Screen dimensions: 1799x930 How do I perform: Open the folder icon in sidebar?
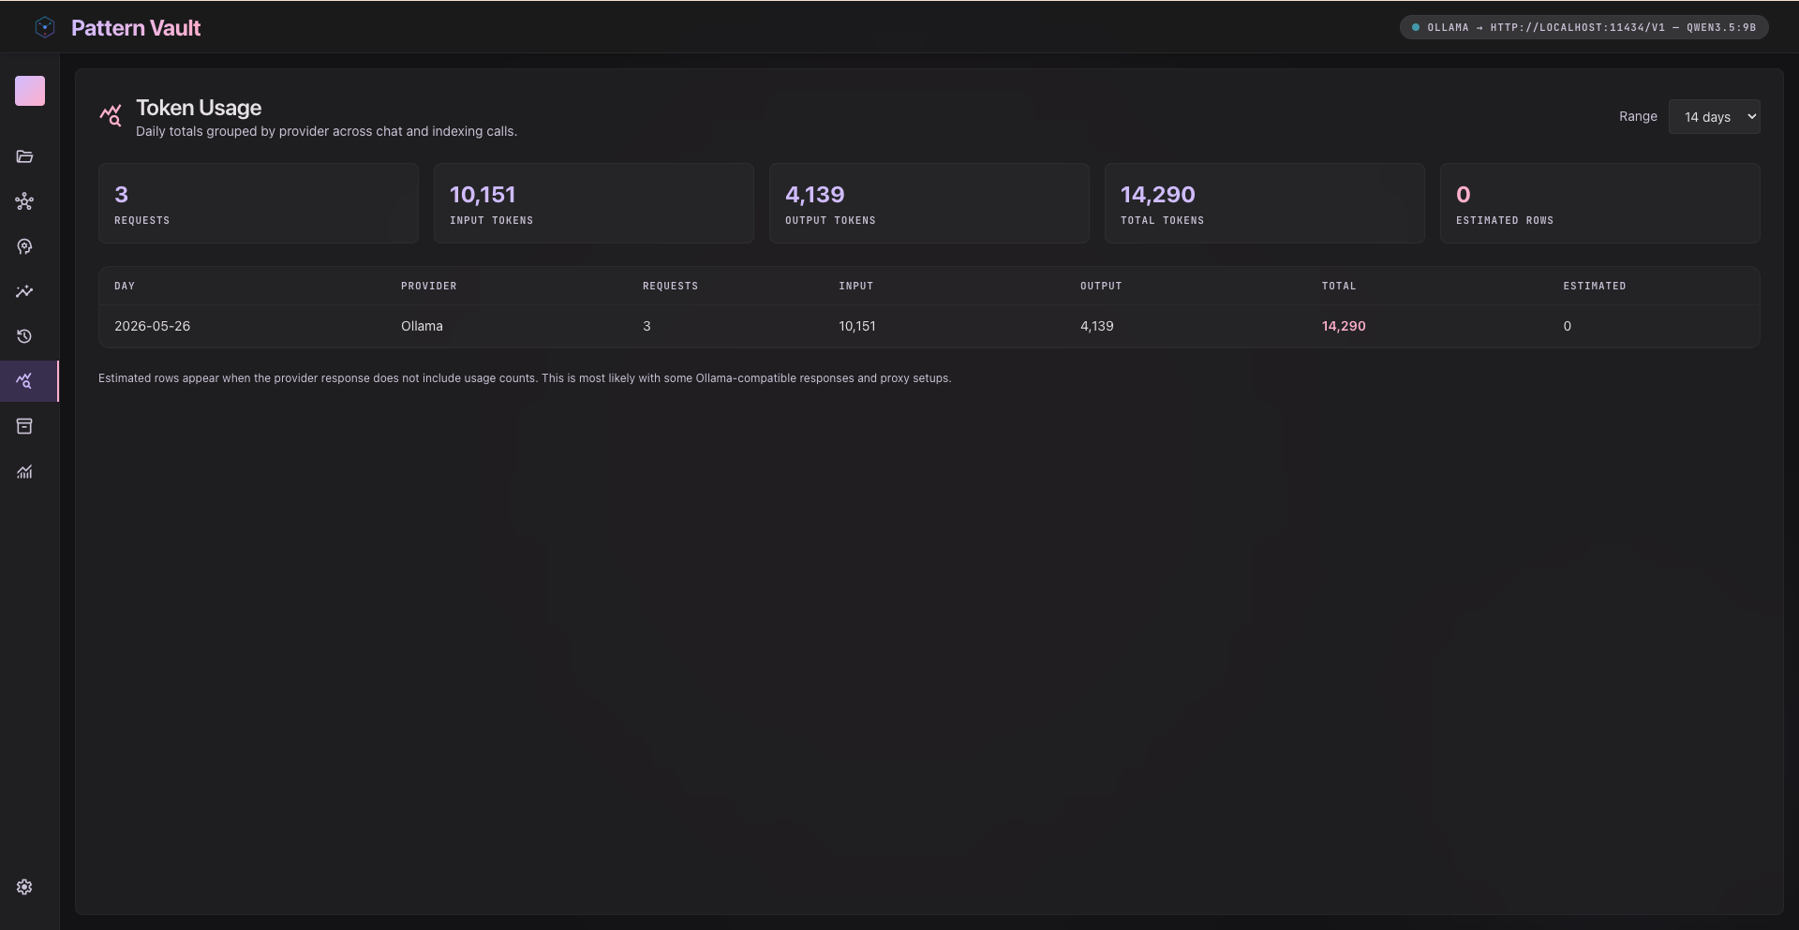click(x=24, y=156)
